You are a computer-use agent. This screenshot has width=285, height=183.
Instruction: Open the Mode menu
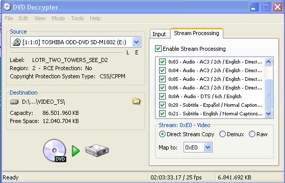[x=58, y=18]
